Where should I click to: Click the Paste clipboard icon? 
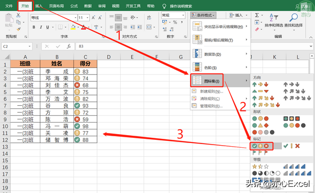[9, 18]
